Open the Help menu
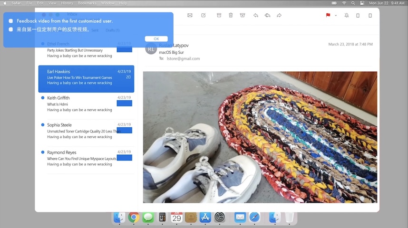This screenshot has width=408, height=228. pos(123,3)
